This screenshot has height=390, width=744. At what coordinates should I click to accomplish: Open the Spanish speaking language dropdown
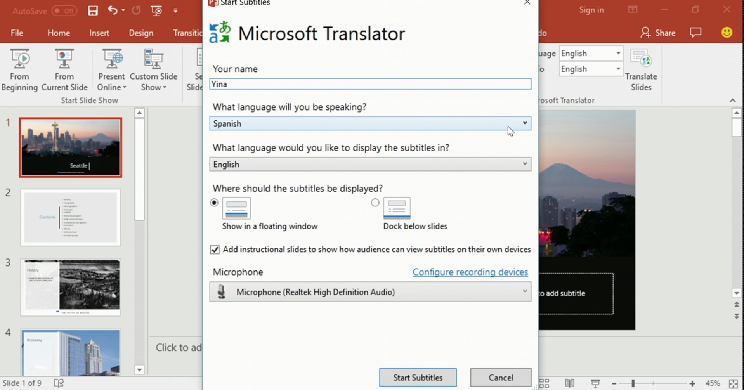[x=370, y=123]
